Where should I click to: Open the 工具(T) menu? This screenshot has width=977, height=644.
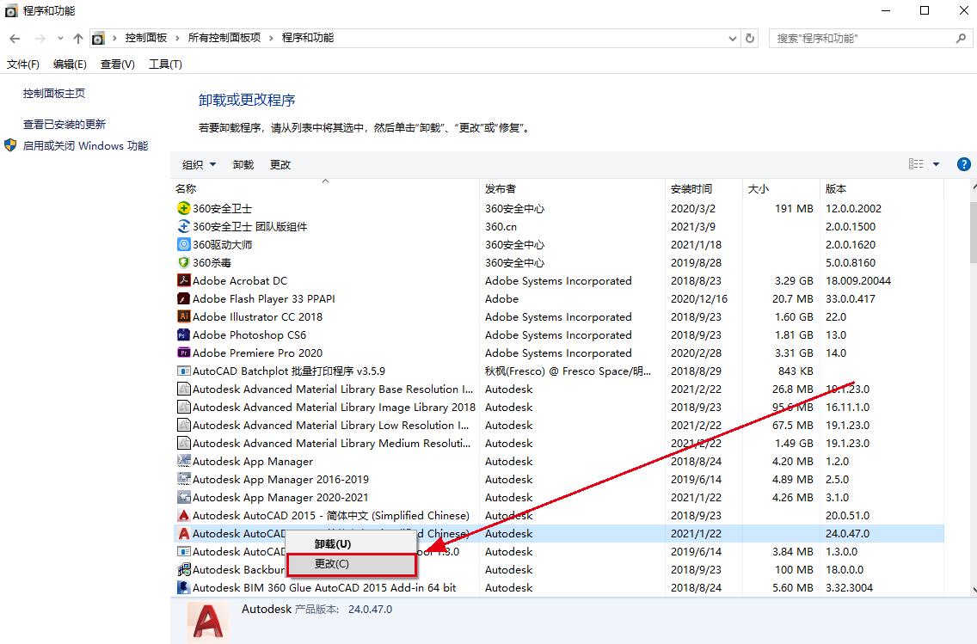(x=165, y=64)
